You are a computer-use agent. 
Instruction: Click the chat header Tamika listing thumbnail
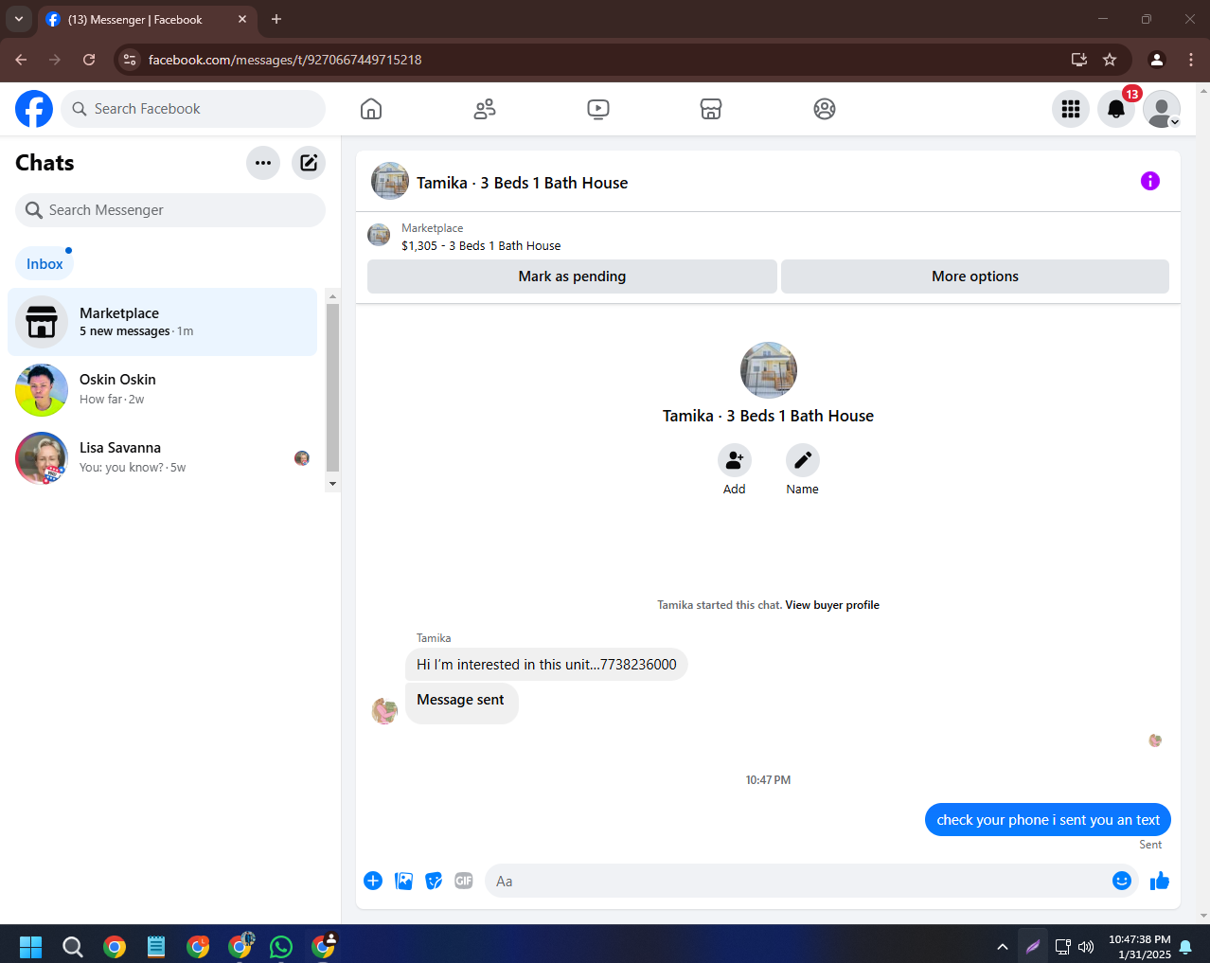point(390,181)
